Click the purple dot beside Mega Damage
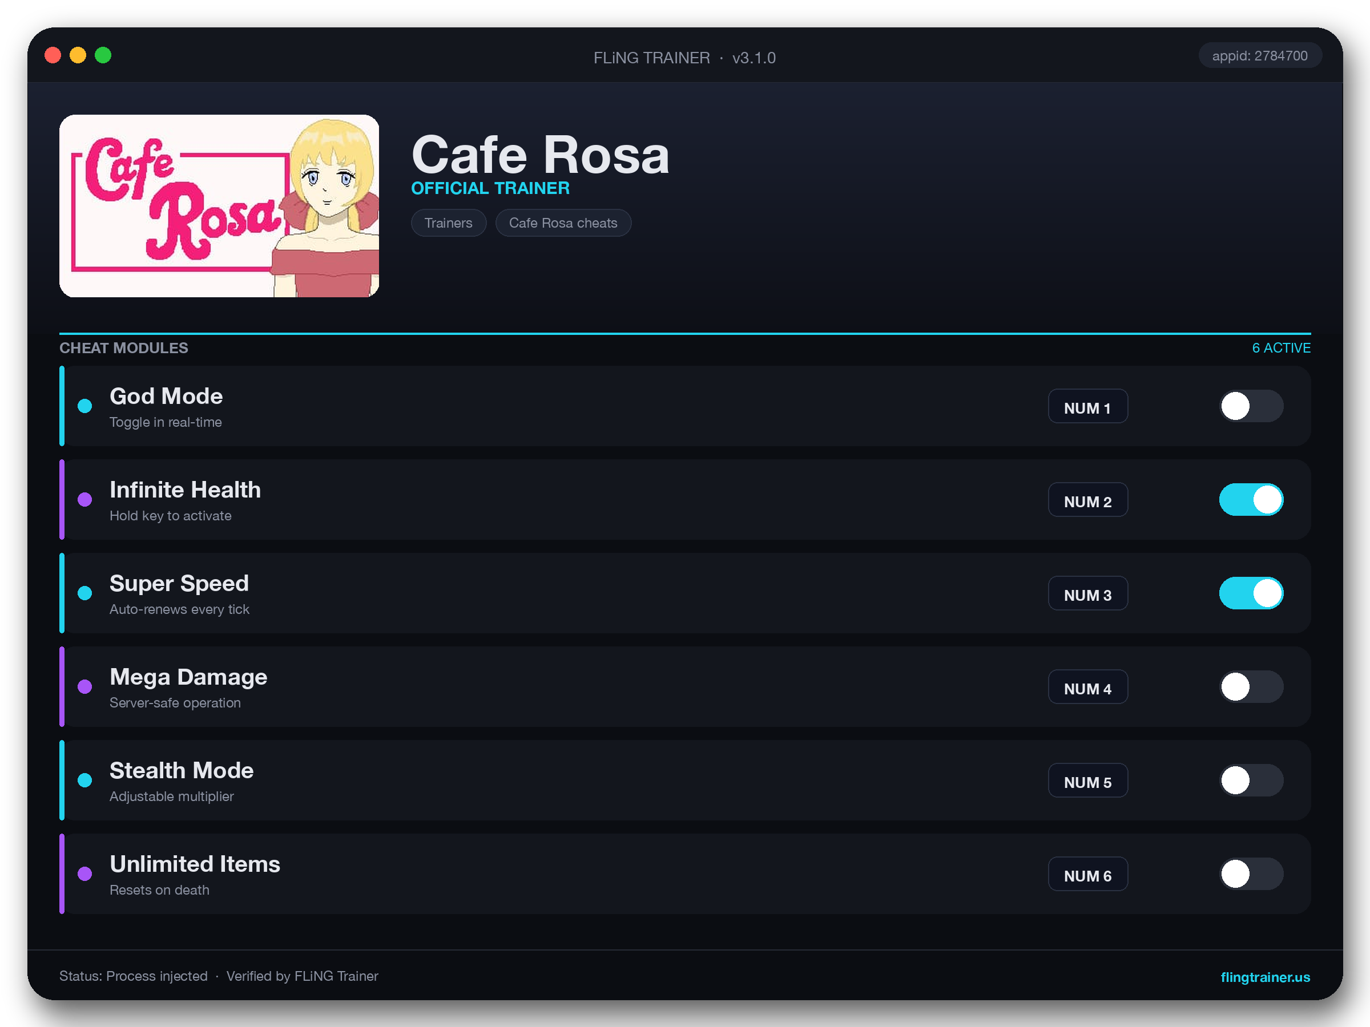This screenshot has height=1027, width=1370. click(85, 686)
